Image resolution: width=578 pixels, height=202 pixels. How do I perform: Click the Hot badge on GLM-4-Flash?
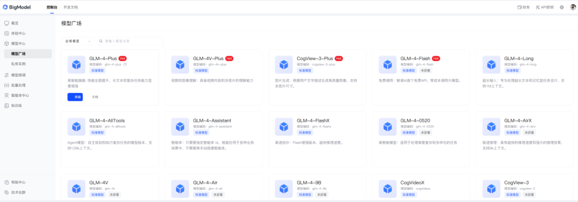tap(436, 59)
